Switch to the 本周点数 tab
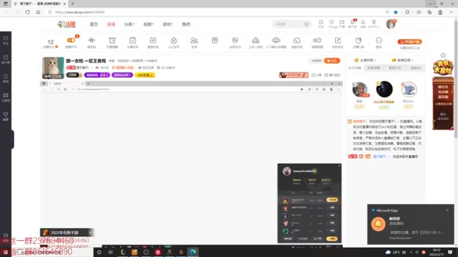The height and width of the screenshot is (257, 458). [373, 67]
